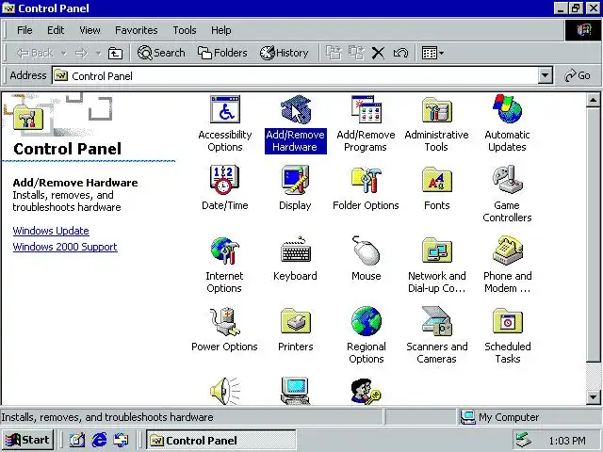Click the scrollbar up arrow
The width and height of the screenshot is (603, 452).
pyautogui.click(x=593, y=101)
